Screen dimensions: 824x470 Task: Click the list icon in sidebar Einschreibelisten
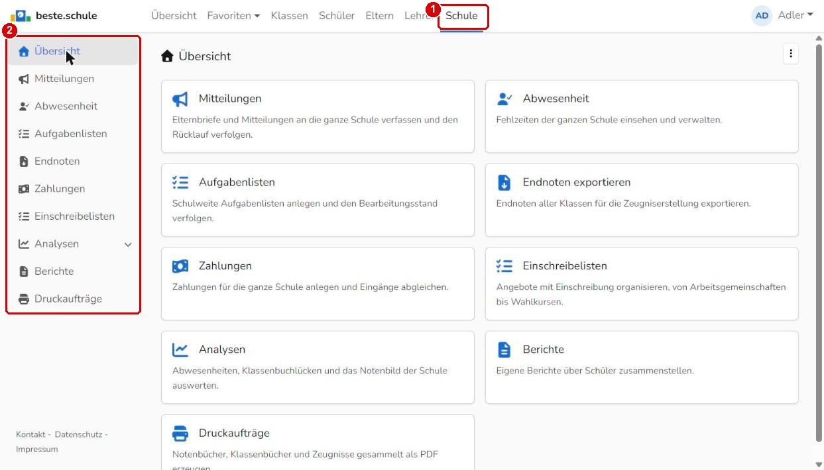[24, 216]
